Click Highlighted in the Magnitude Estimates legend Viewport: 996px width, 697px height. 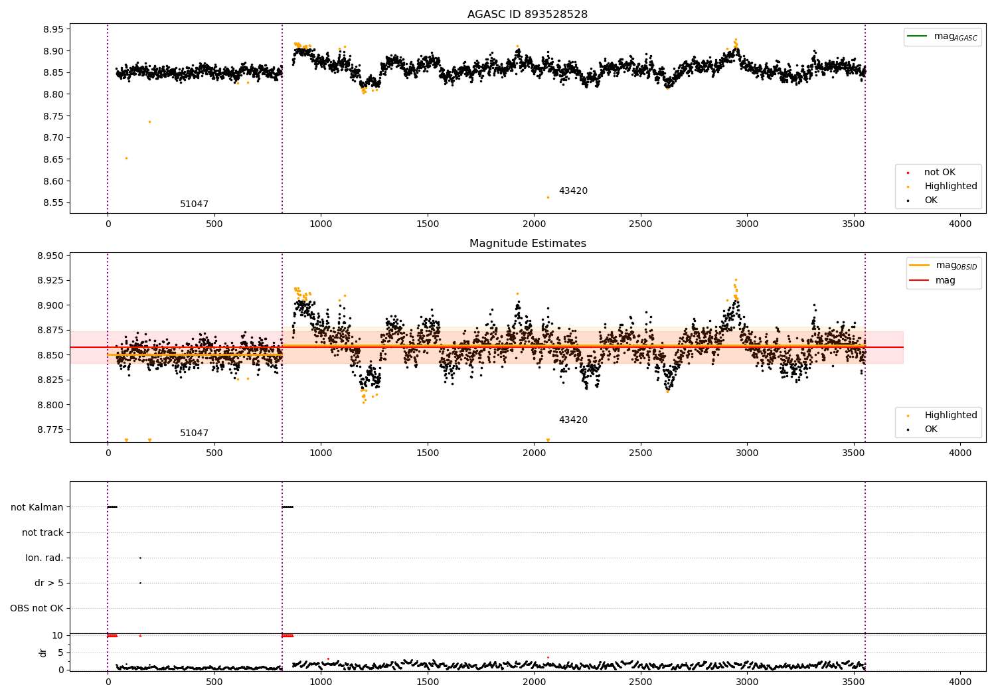point(950,416)
